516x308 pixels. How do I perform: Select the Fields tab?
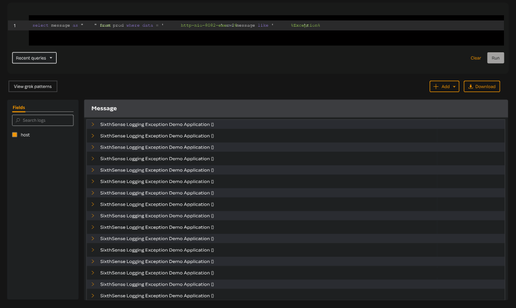pos(19,108)
